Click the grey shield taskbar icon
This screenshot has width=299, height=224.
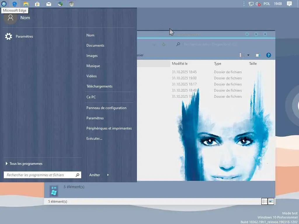click(x=71, y=4)
